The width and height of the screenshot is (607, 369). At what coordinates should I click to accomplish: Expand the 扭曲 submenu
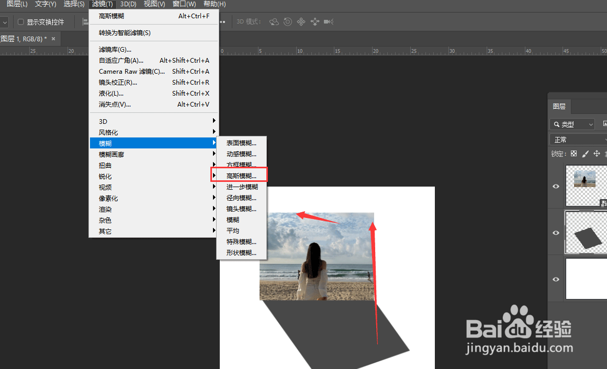154,165
